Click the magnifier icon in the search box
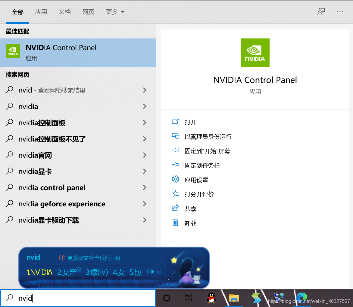Image resolution: width=353 pixels, height=307 pixels. pos(9,298)
